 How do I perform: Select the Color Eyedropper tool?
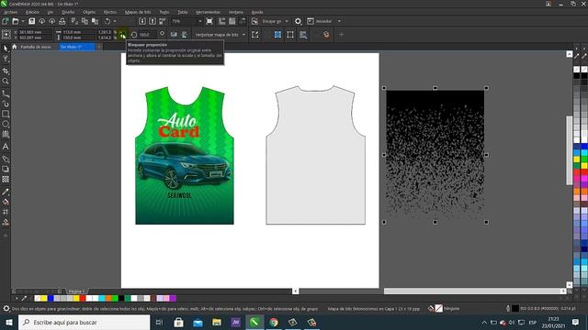coord(6,192)
